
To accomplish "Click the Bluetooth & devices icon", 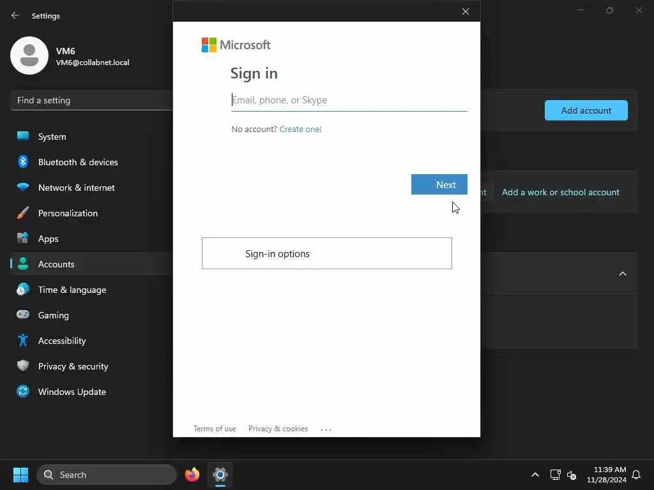I will [23, 161].
